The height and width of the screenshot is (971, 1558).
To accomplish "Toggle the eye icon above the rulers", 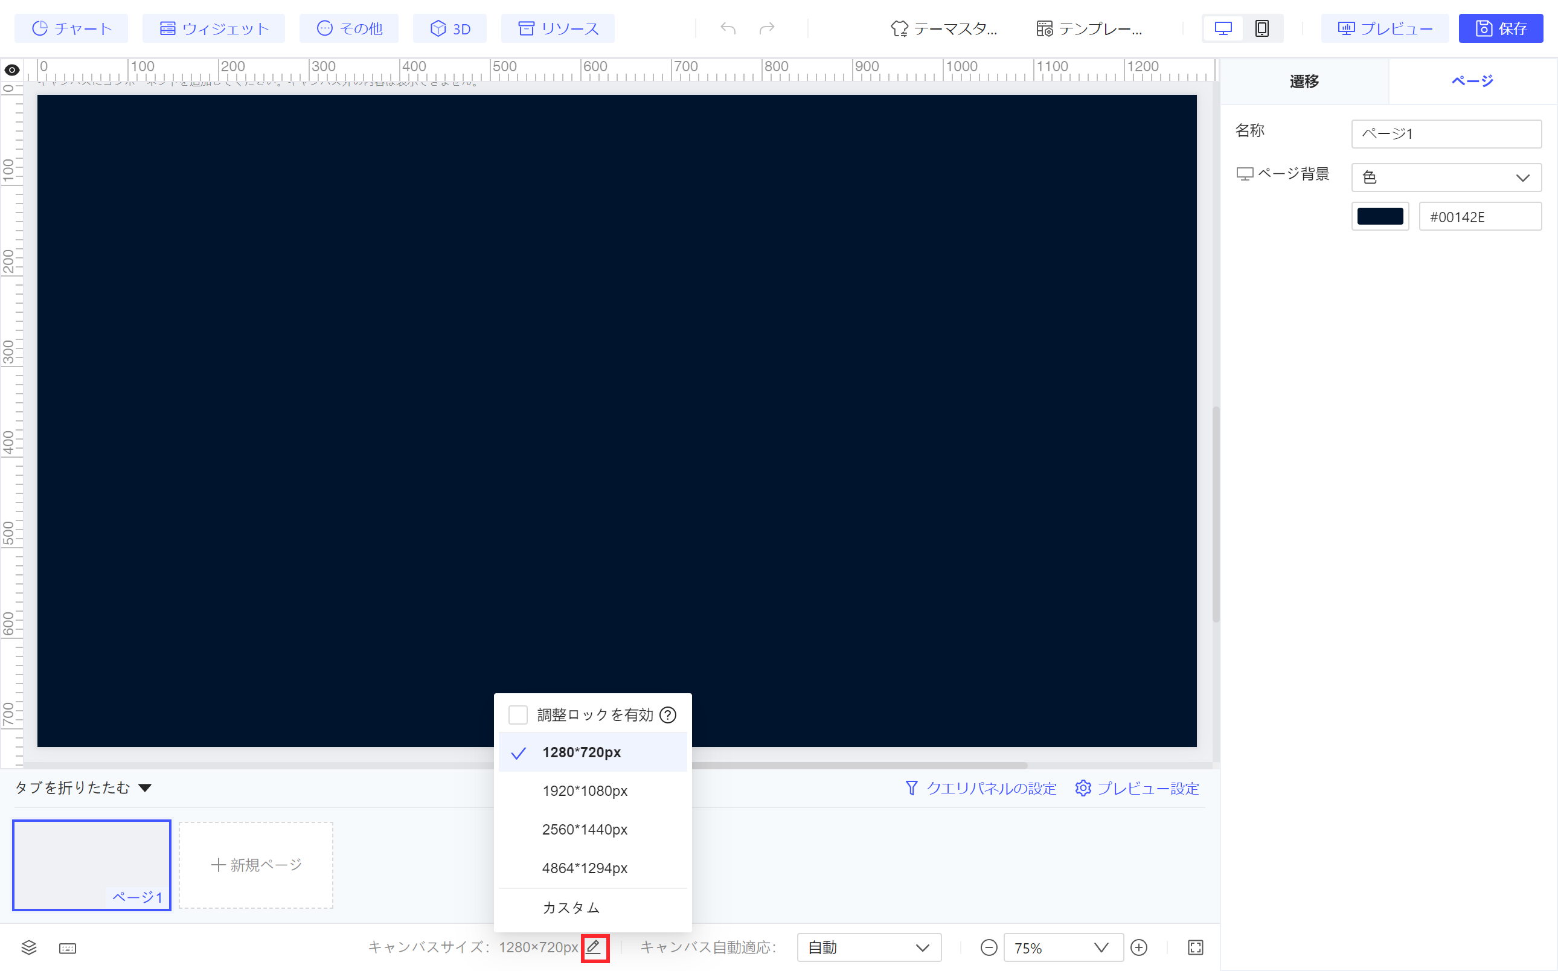I will click(x=11, y=69).
